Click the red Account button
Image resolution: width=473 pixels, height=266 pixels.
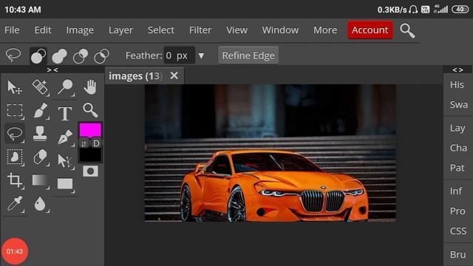[370, 30]
